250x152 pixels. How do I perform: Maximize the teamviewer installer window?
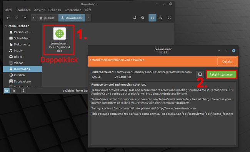226,51
